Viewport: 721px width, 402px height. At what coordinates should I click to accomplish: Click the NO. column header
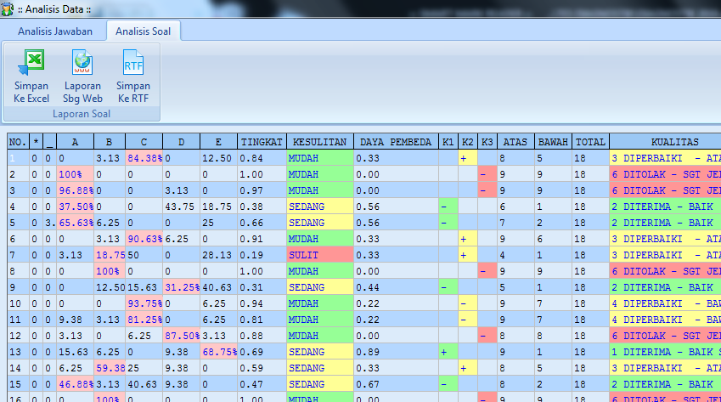[x=18, y=142]
